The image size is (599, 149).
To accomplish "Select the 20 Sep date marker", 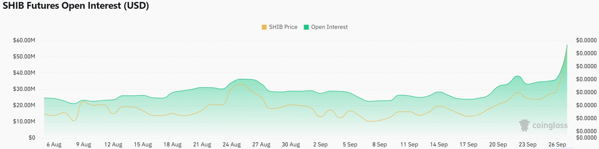I will (x=498, y=144).
